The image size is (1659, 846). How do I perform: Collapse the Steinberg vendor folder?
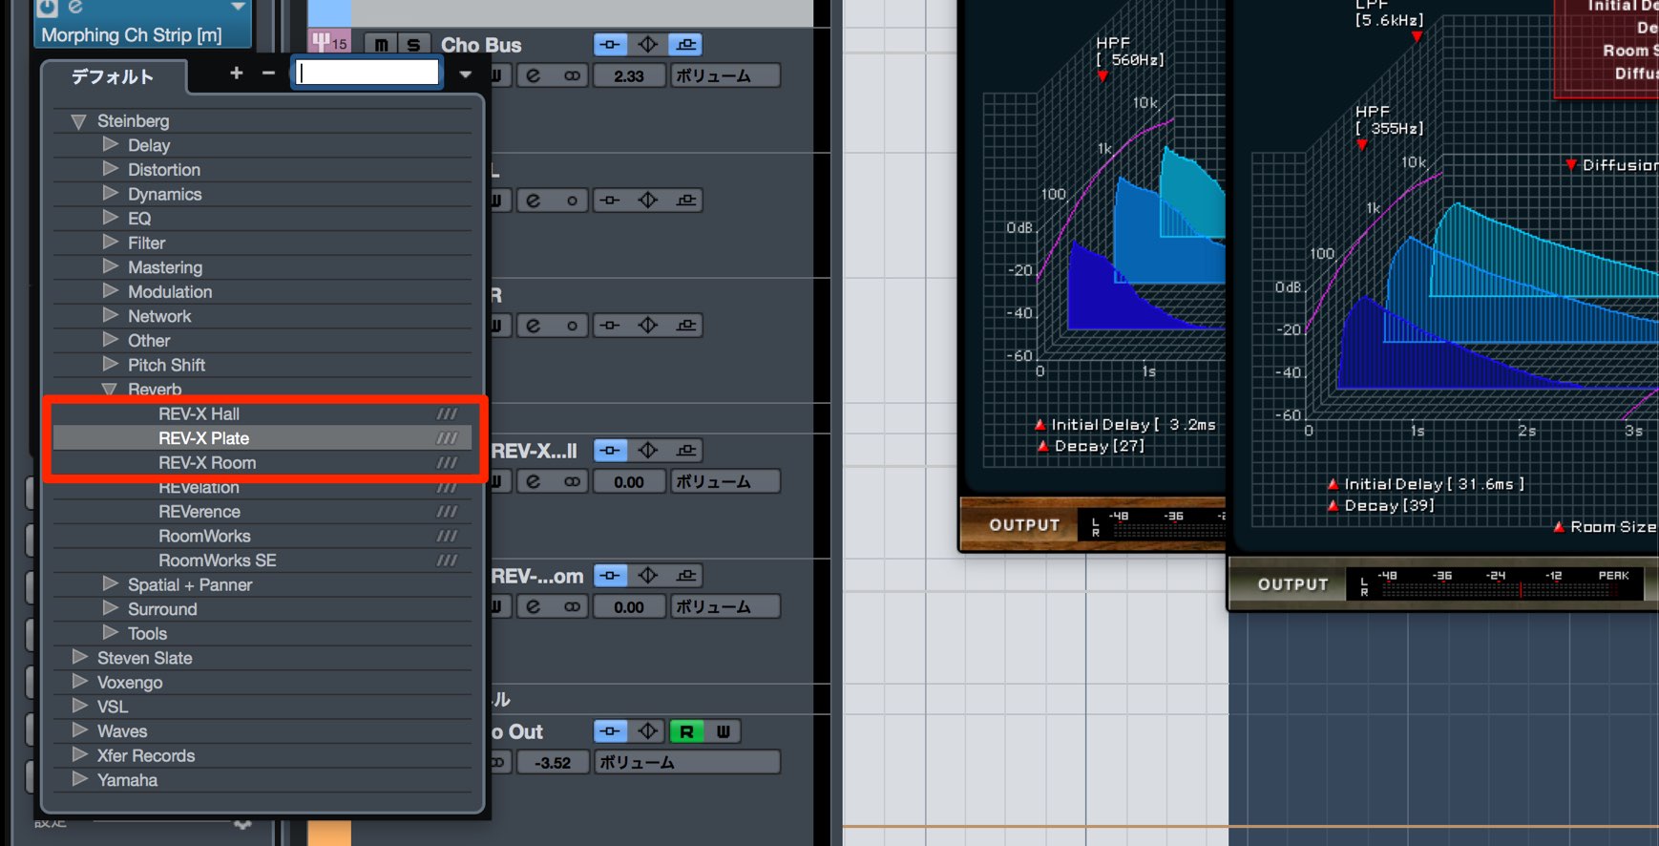pyautogui.click(x=78, y=121)
